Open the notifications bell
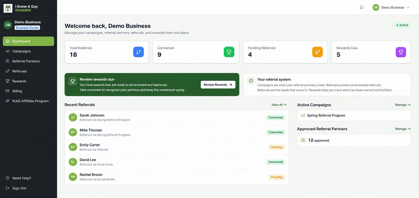 [361, 7]
